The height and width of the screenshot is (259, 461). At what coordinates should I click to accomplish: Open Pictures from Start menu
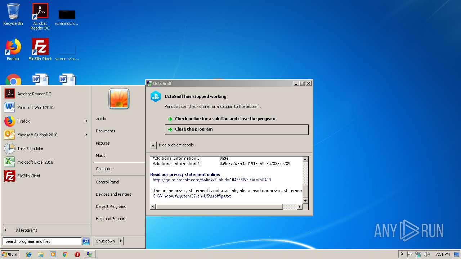(x=103, y=143)
